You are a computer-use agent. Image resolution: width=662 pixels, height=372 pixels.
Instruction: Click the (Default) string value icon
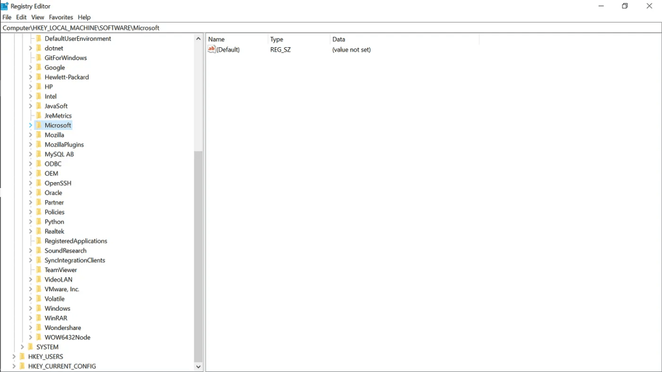pos(211,49)
